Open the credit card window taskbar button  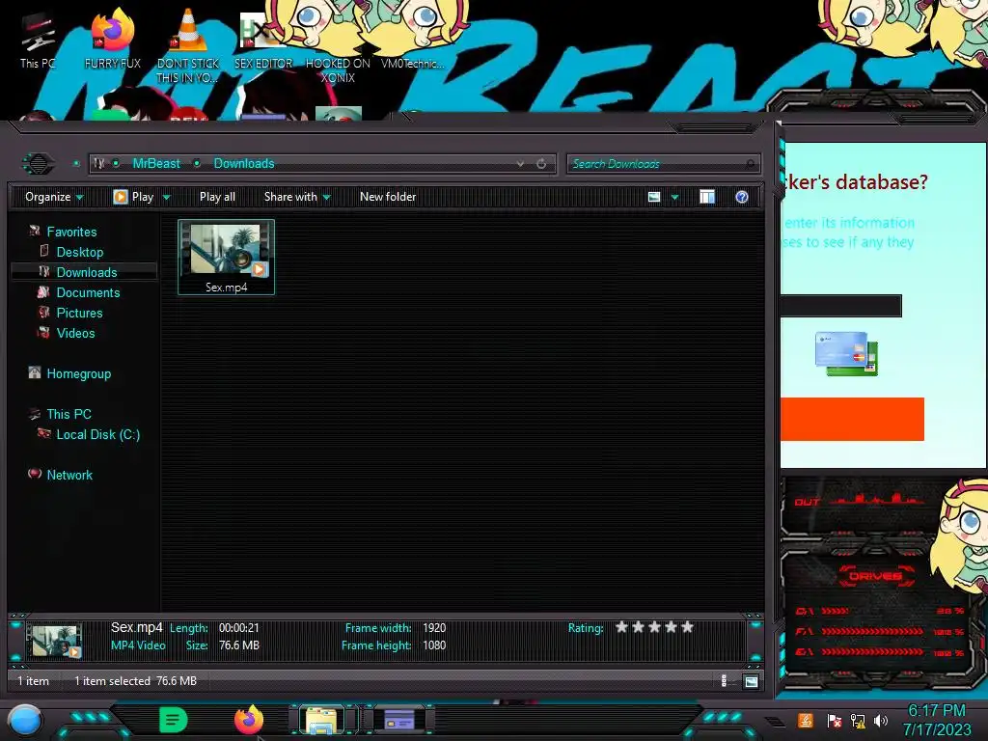[x=398, y=720]
